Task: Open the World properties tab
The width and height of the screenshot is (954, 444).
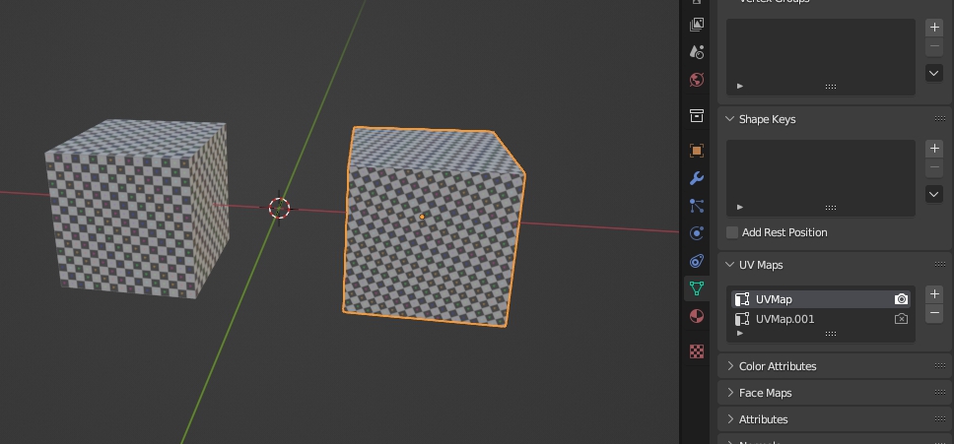Action: coord(697,80)
